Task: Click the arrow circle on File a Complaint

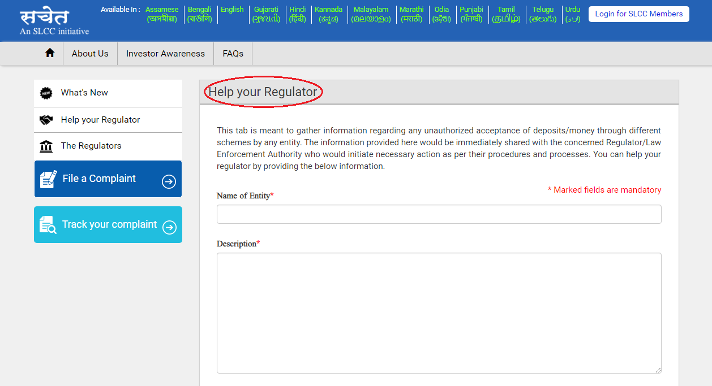Action: [169, 181]
